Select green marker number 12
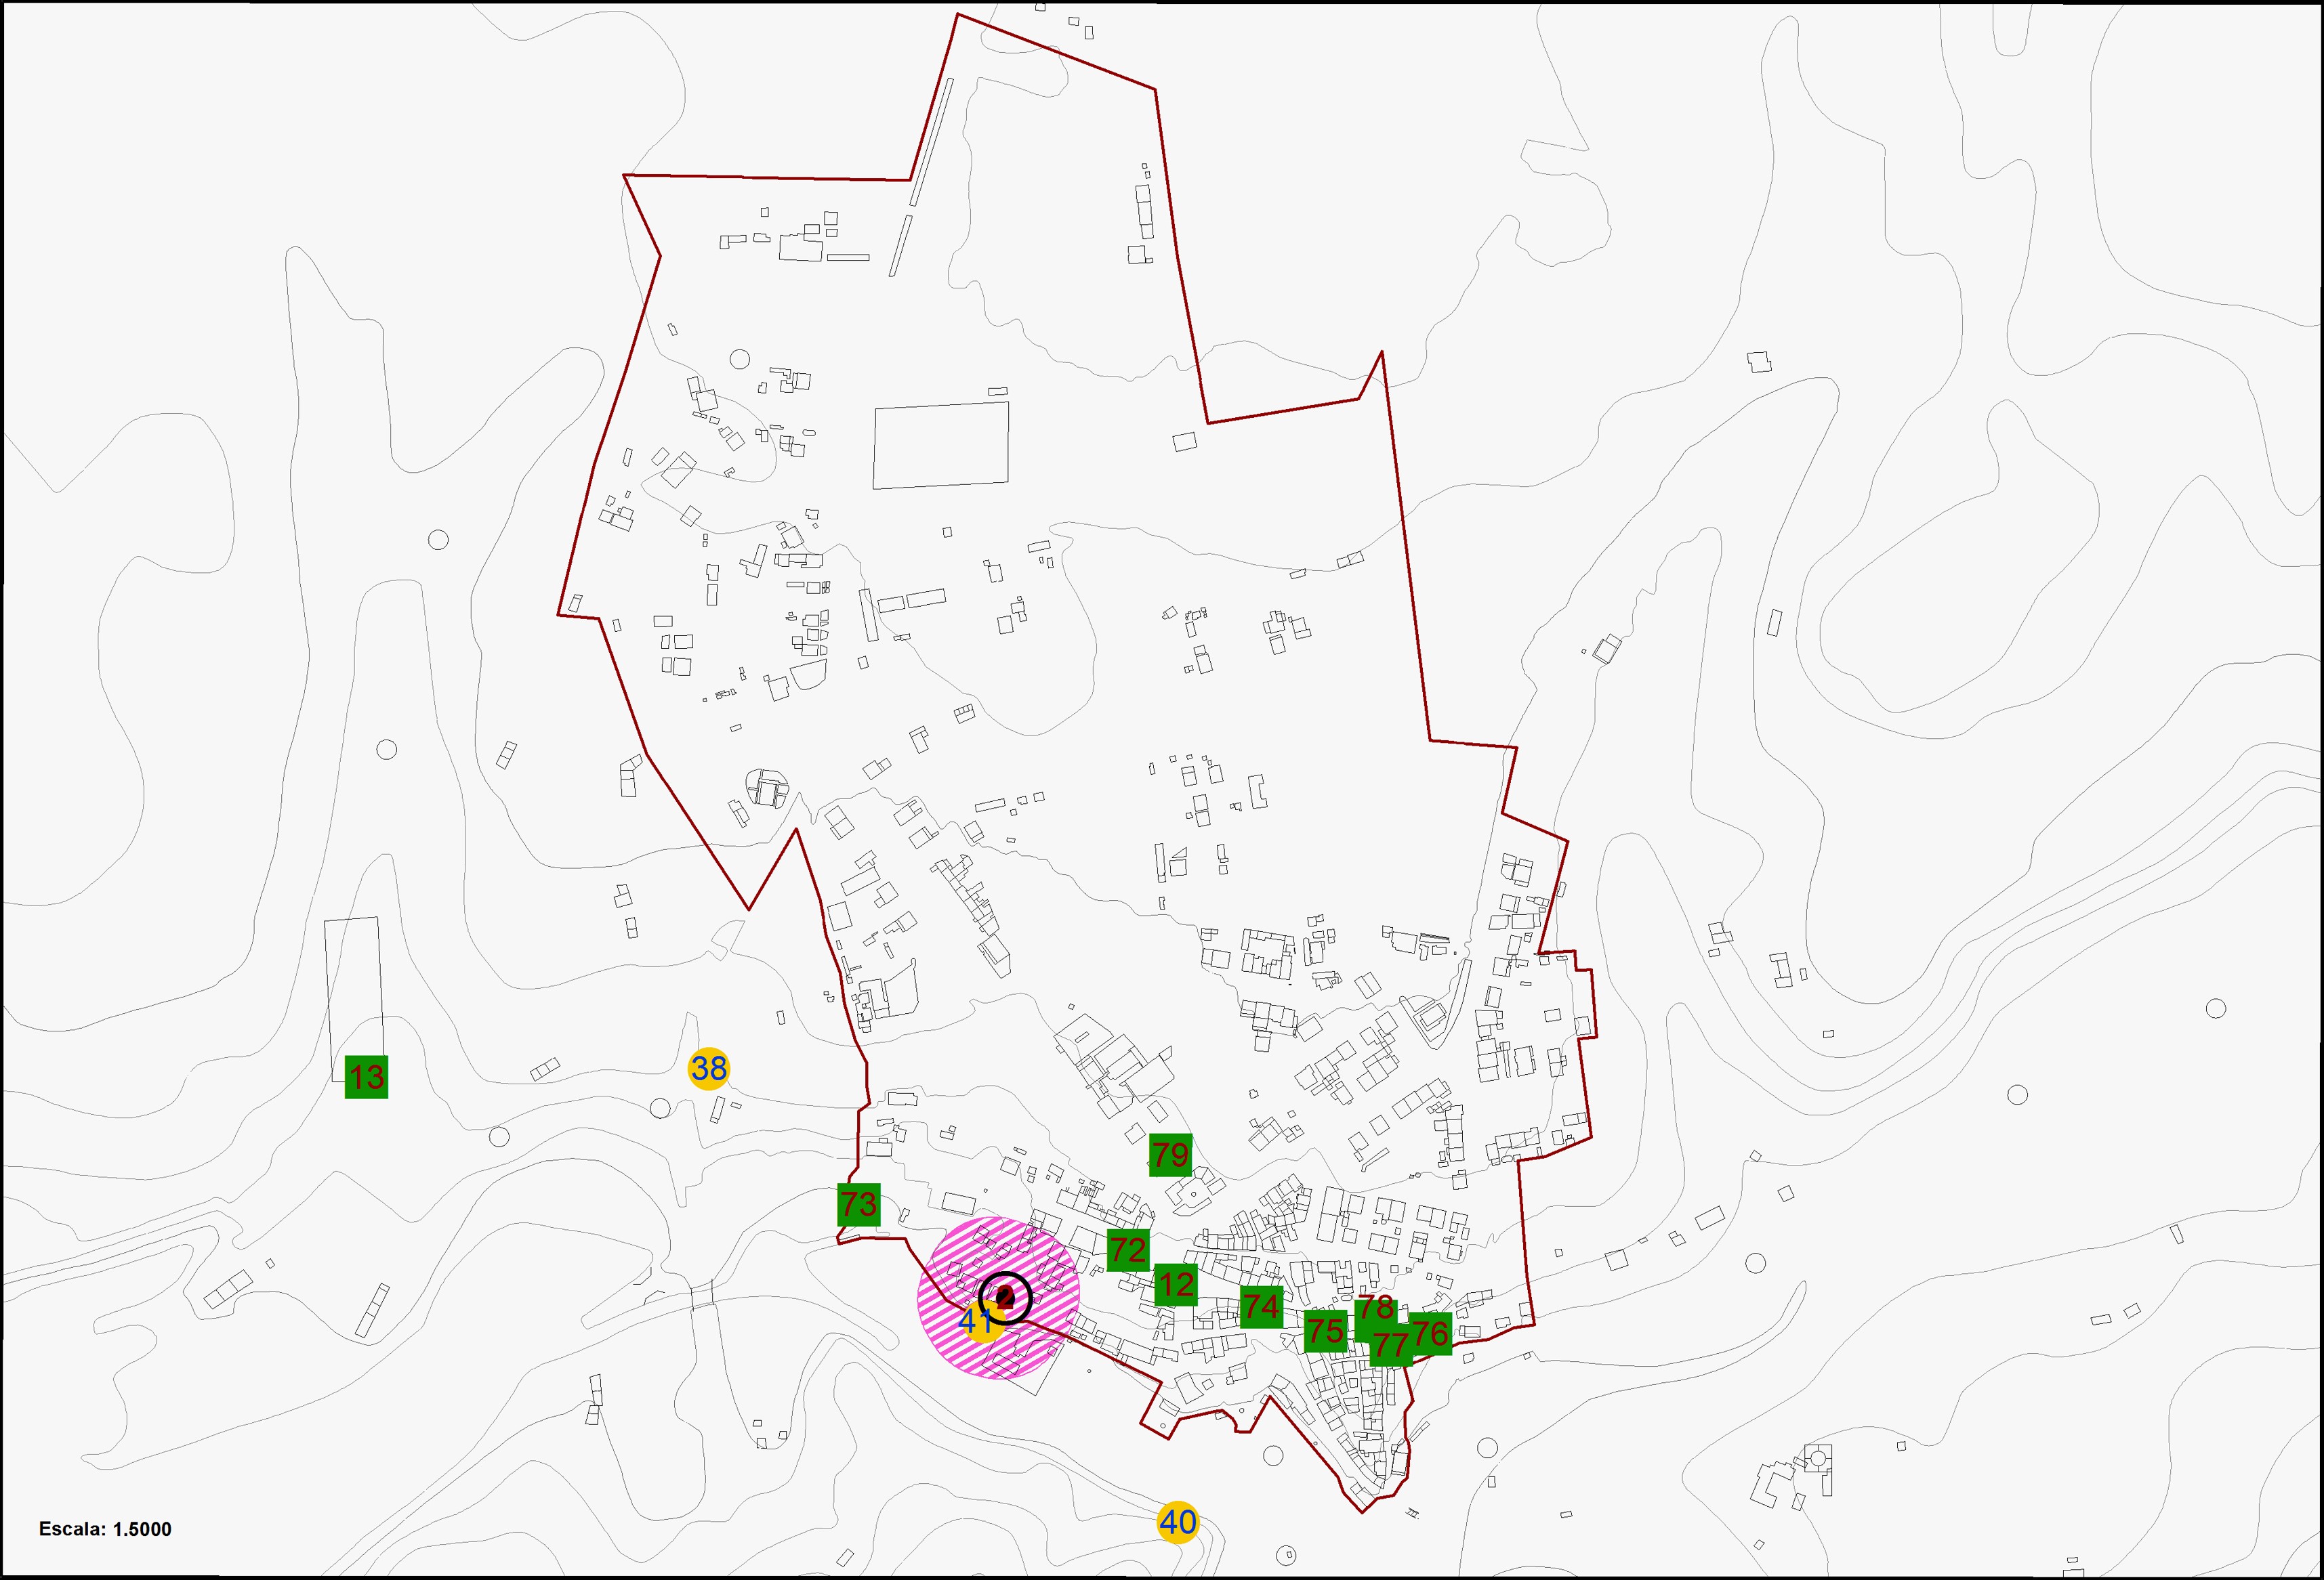This screenshot has height=1580, width=2324. (1176, 1284)
